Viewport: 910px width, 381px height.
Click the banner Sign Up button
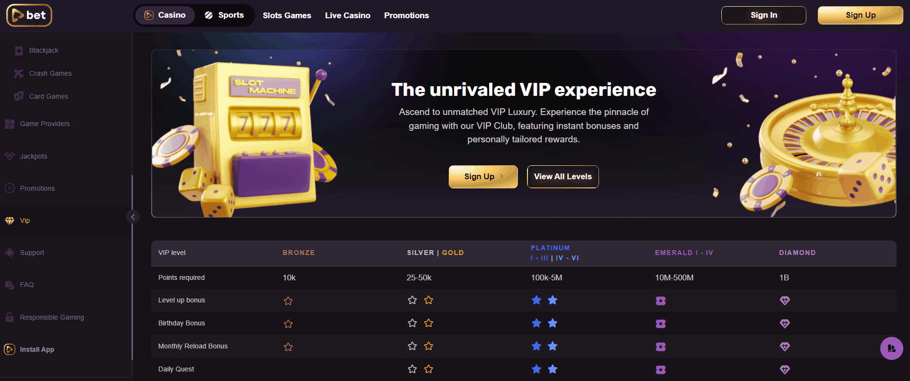[483, 177]
